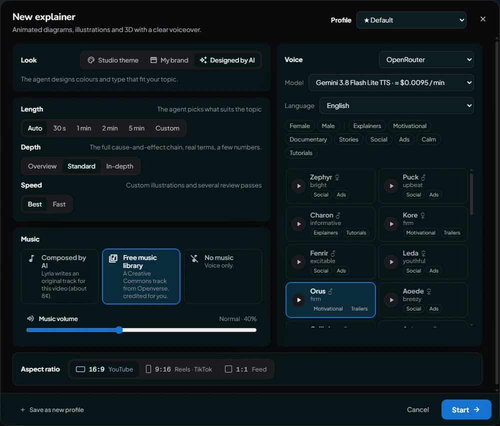Click the music volume slider track
Image resolution: width=500 pixels, height=426 pixels.
click(141, 330)
